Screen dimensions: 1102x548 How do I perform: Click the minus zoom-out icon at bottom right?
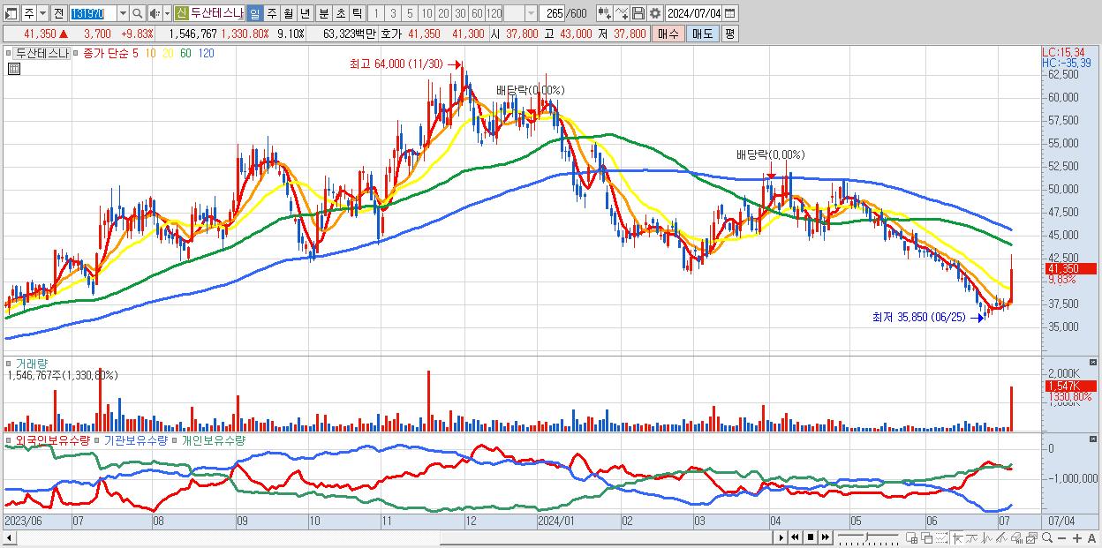pyautogui.click(x=1061, y=537)
